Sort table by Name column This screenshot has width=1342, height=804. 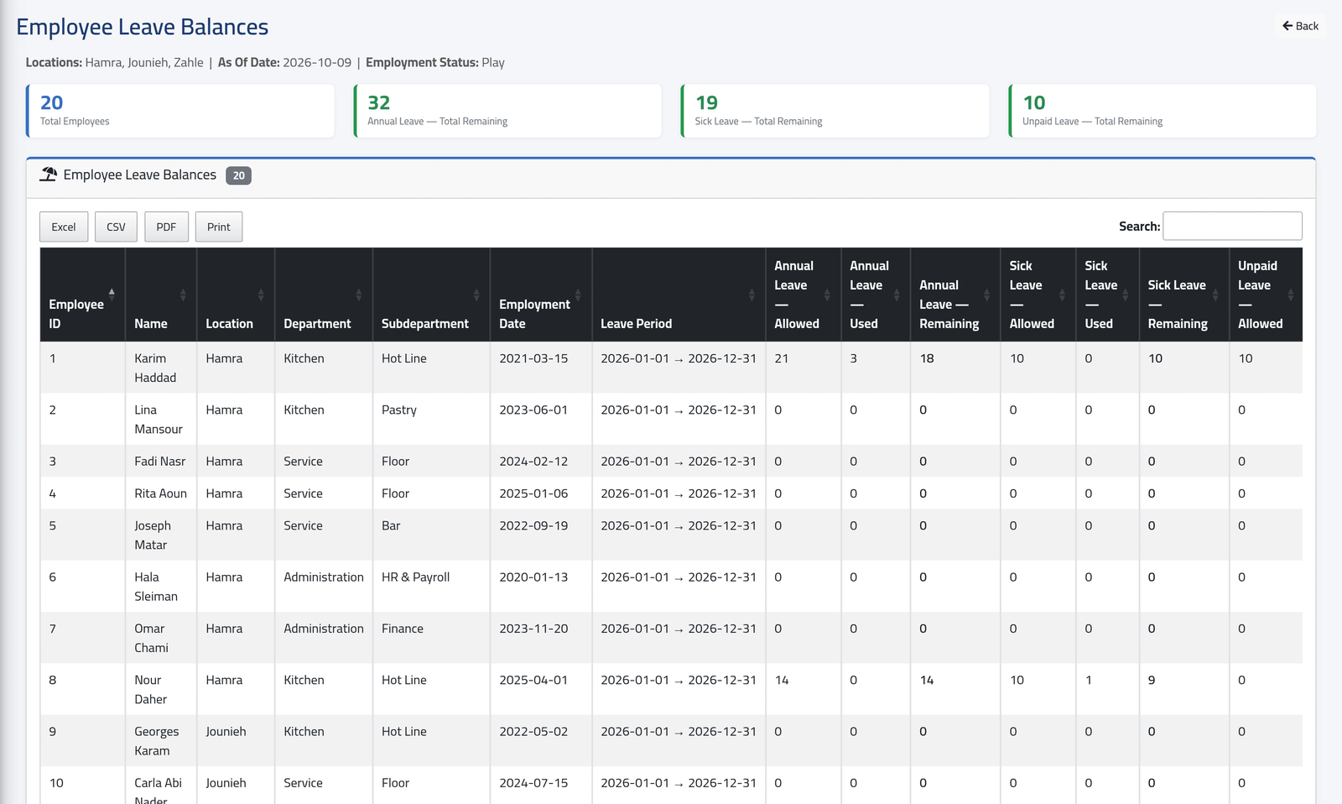[x=161, y=295]
